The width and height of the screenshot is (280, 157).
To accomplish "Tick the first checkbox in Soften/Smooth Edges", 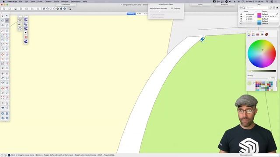I will 151,15.
